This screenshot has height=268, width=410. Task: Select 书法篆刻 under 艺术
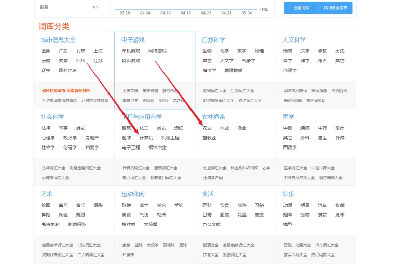point(50,224)
